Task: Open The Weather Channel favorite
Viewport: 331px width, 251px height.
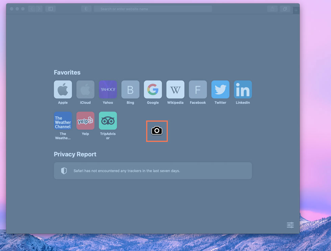Action: coord(63,121)
